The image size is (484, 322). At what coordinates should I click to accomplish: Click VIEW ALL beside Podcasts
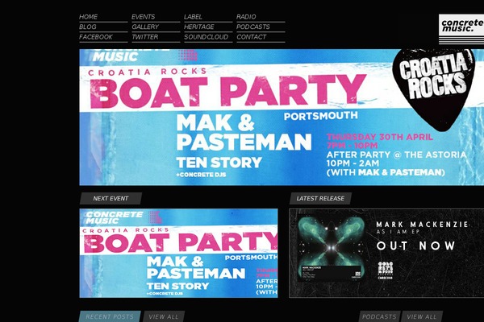coord(422,316)
